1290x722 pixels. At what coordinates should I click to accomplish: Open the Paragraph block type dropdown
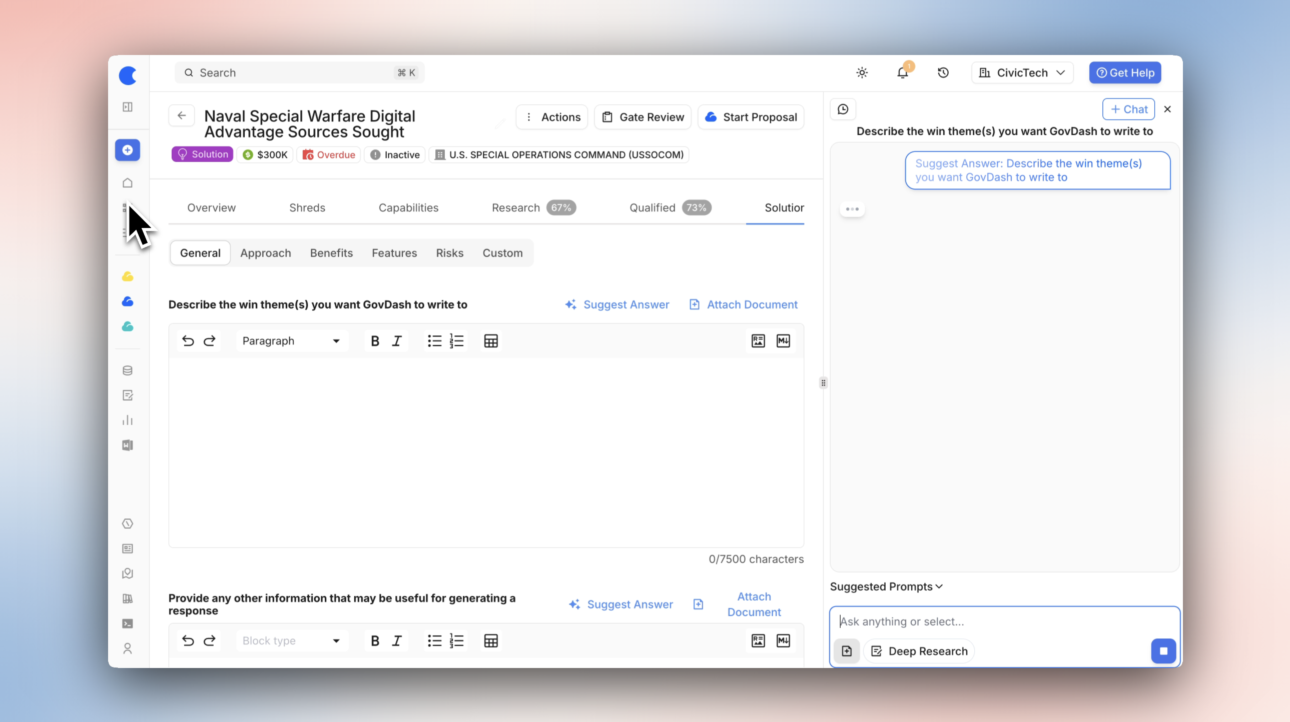click(x=291, y=341)
